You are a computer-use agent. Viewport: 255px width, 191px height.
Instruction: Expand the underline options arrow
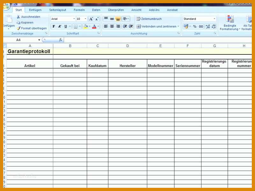(70, 26)
